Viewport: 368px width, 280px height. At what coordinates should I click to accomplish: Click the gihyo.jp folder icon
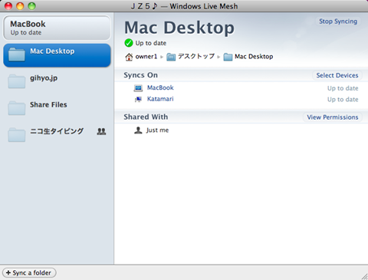pos(17,81)
